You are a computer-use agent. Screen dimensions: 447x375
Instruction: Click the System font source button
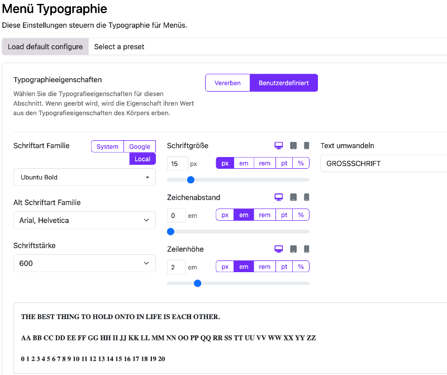(107, 146)
